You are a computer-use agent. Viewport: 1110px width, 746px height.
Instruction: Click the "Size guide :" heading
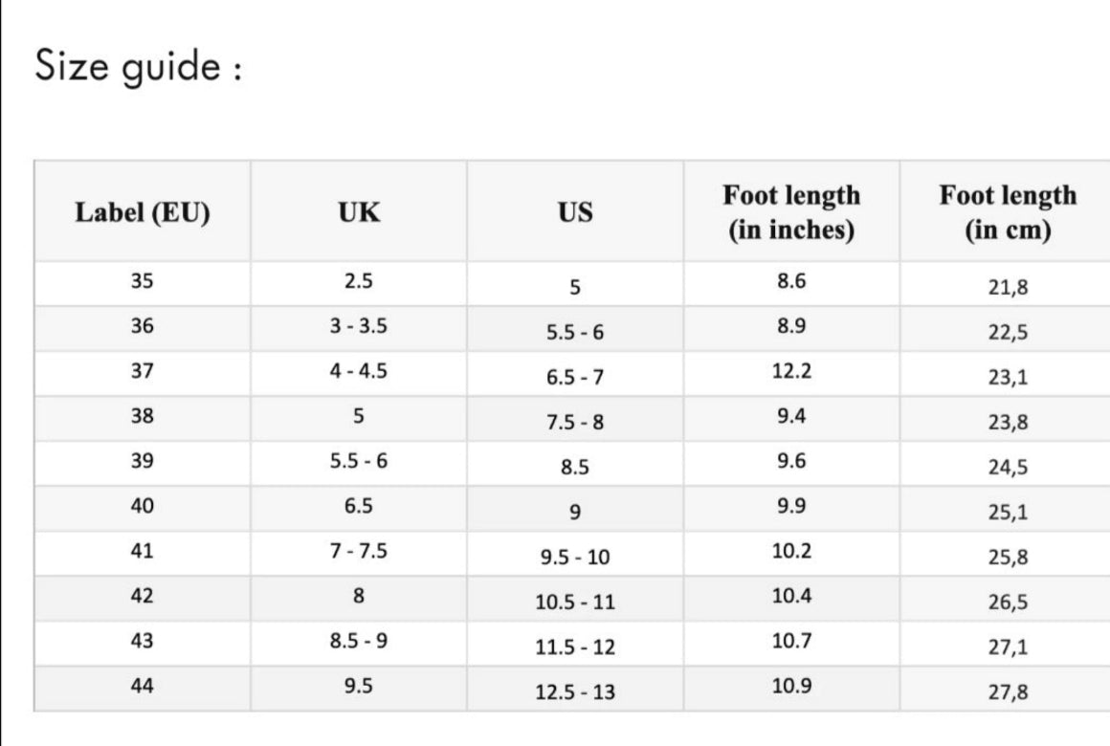(x=137, y=68)
